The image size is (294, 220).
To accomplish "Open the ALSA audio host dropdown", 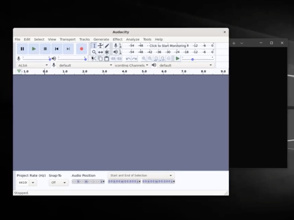I will click(x=33, y=65).
